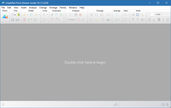Screen dimensions: 171x108
Task: Click the highlighter icon in Sheet group
Action: point(25,15)
